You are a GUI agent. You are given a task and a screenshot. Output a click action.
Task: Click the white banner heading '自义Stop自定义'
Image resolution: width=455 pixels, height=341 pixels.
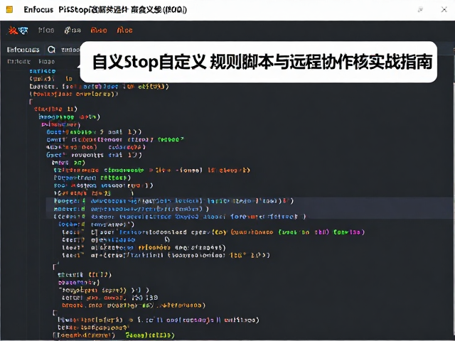[x=149, y=62]
